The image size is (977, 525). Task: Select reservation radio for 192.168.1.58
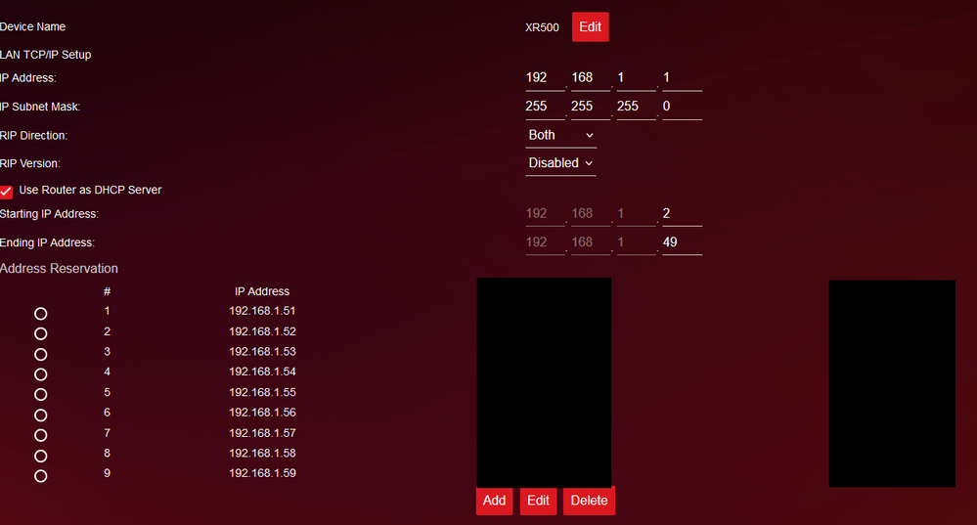(40, 456)
